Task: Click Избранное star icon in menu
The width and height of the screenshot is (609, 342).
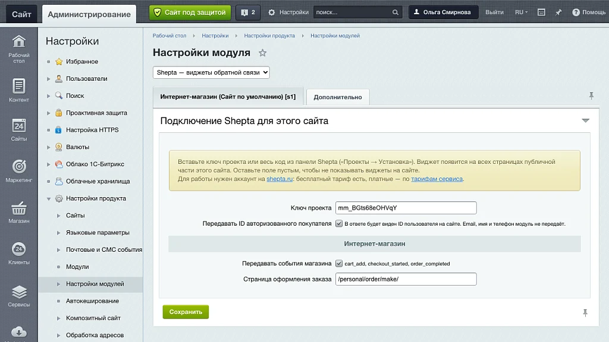Action: [59, 62]
